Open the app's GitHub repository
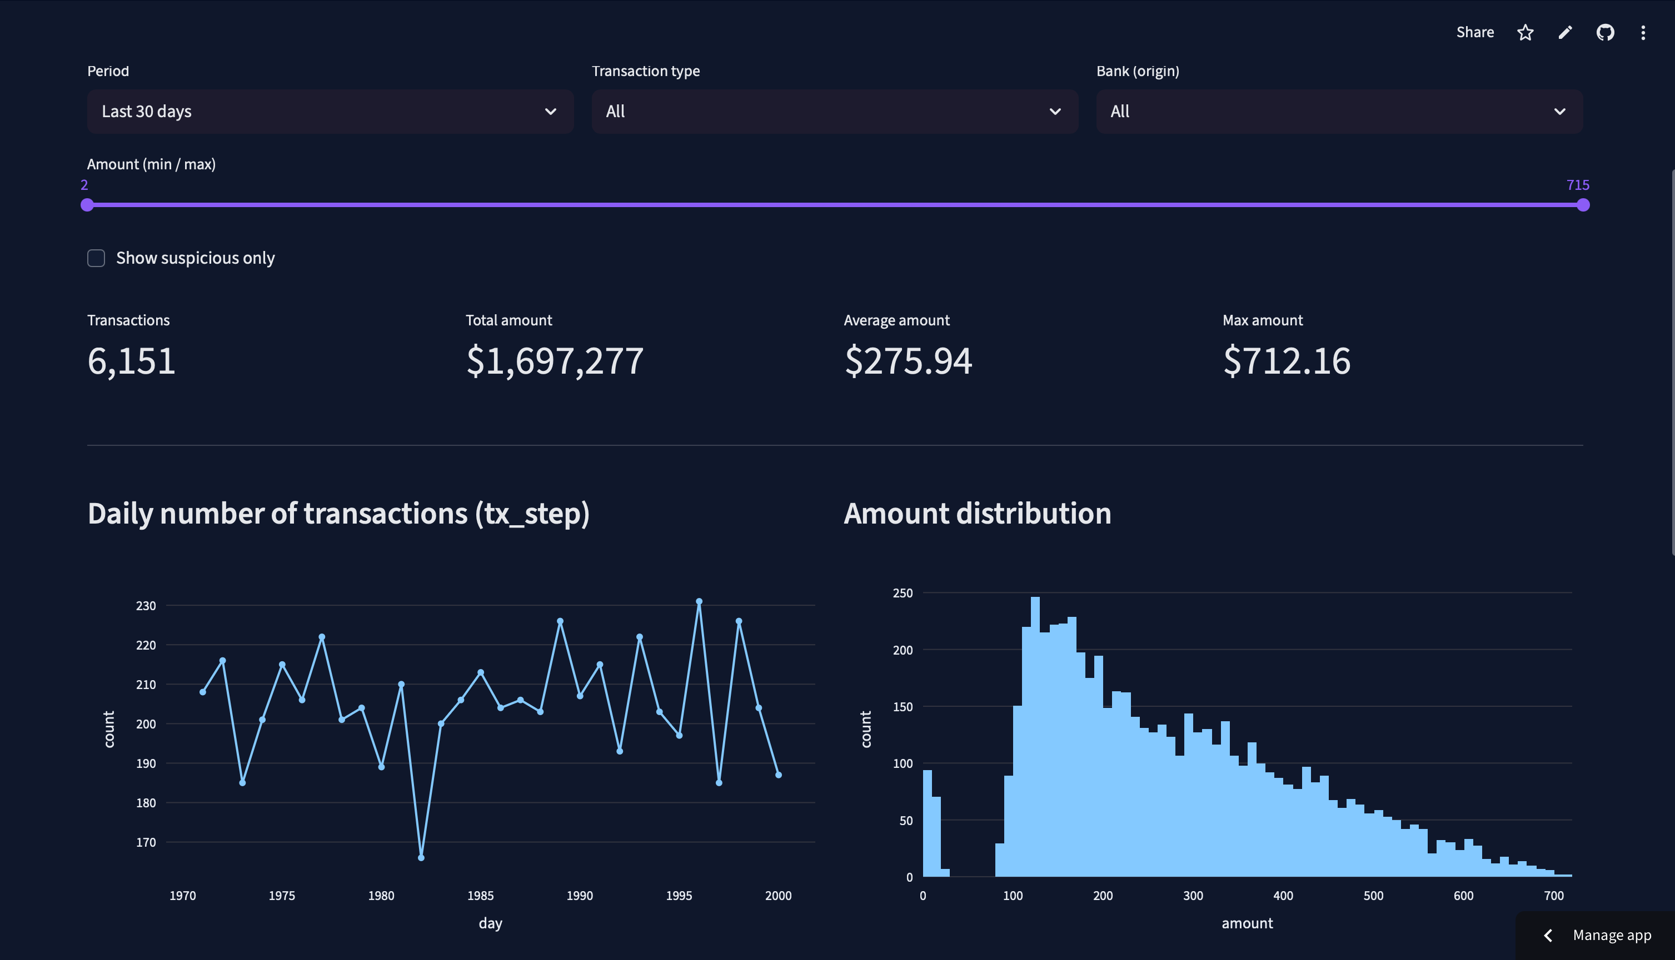 pyautogui.click(x=1605, y=32)
